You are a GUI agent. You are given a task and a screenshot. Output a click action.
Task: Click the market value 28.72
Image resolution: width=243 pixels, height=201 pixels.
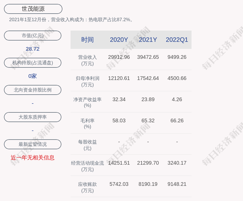pos(33,49)
